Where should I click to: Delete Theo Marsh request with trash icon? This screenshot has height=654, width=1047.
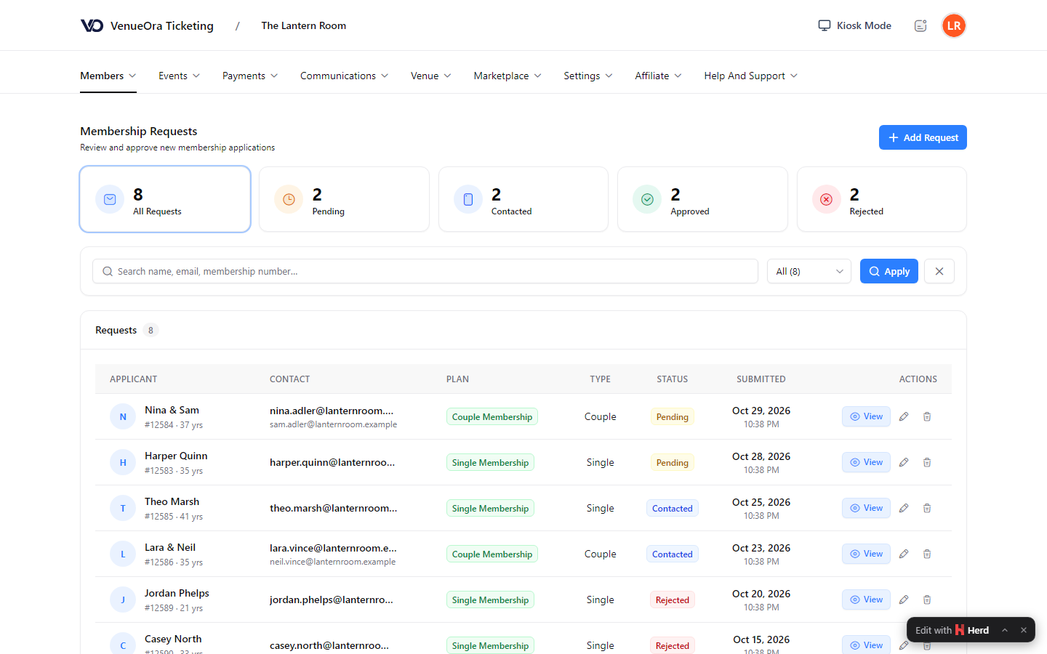point(927,508)
